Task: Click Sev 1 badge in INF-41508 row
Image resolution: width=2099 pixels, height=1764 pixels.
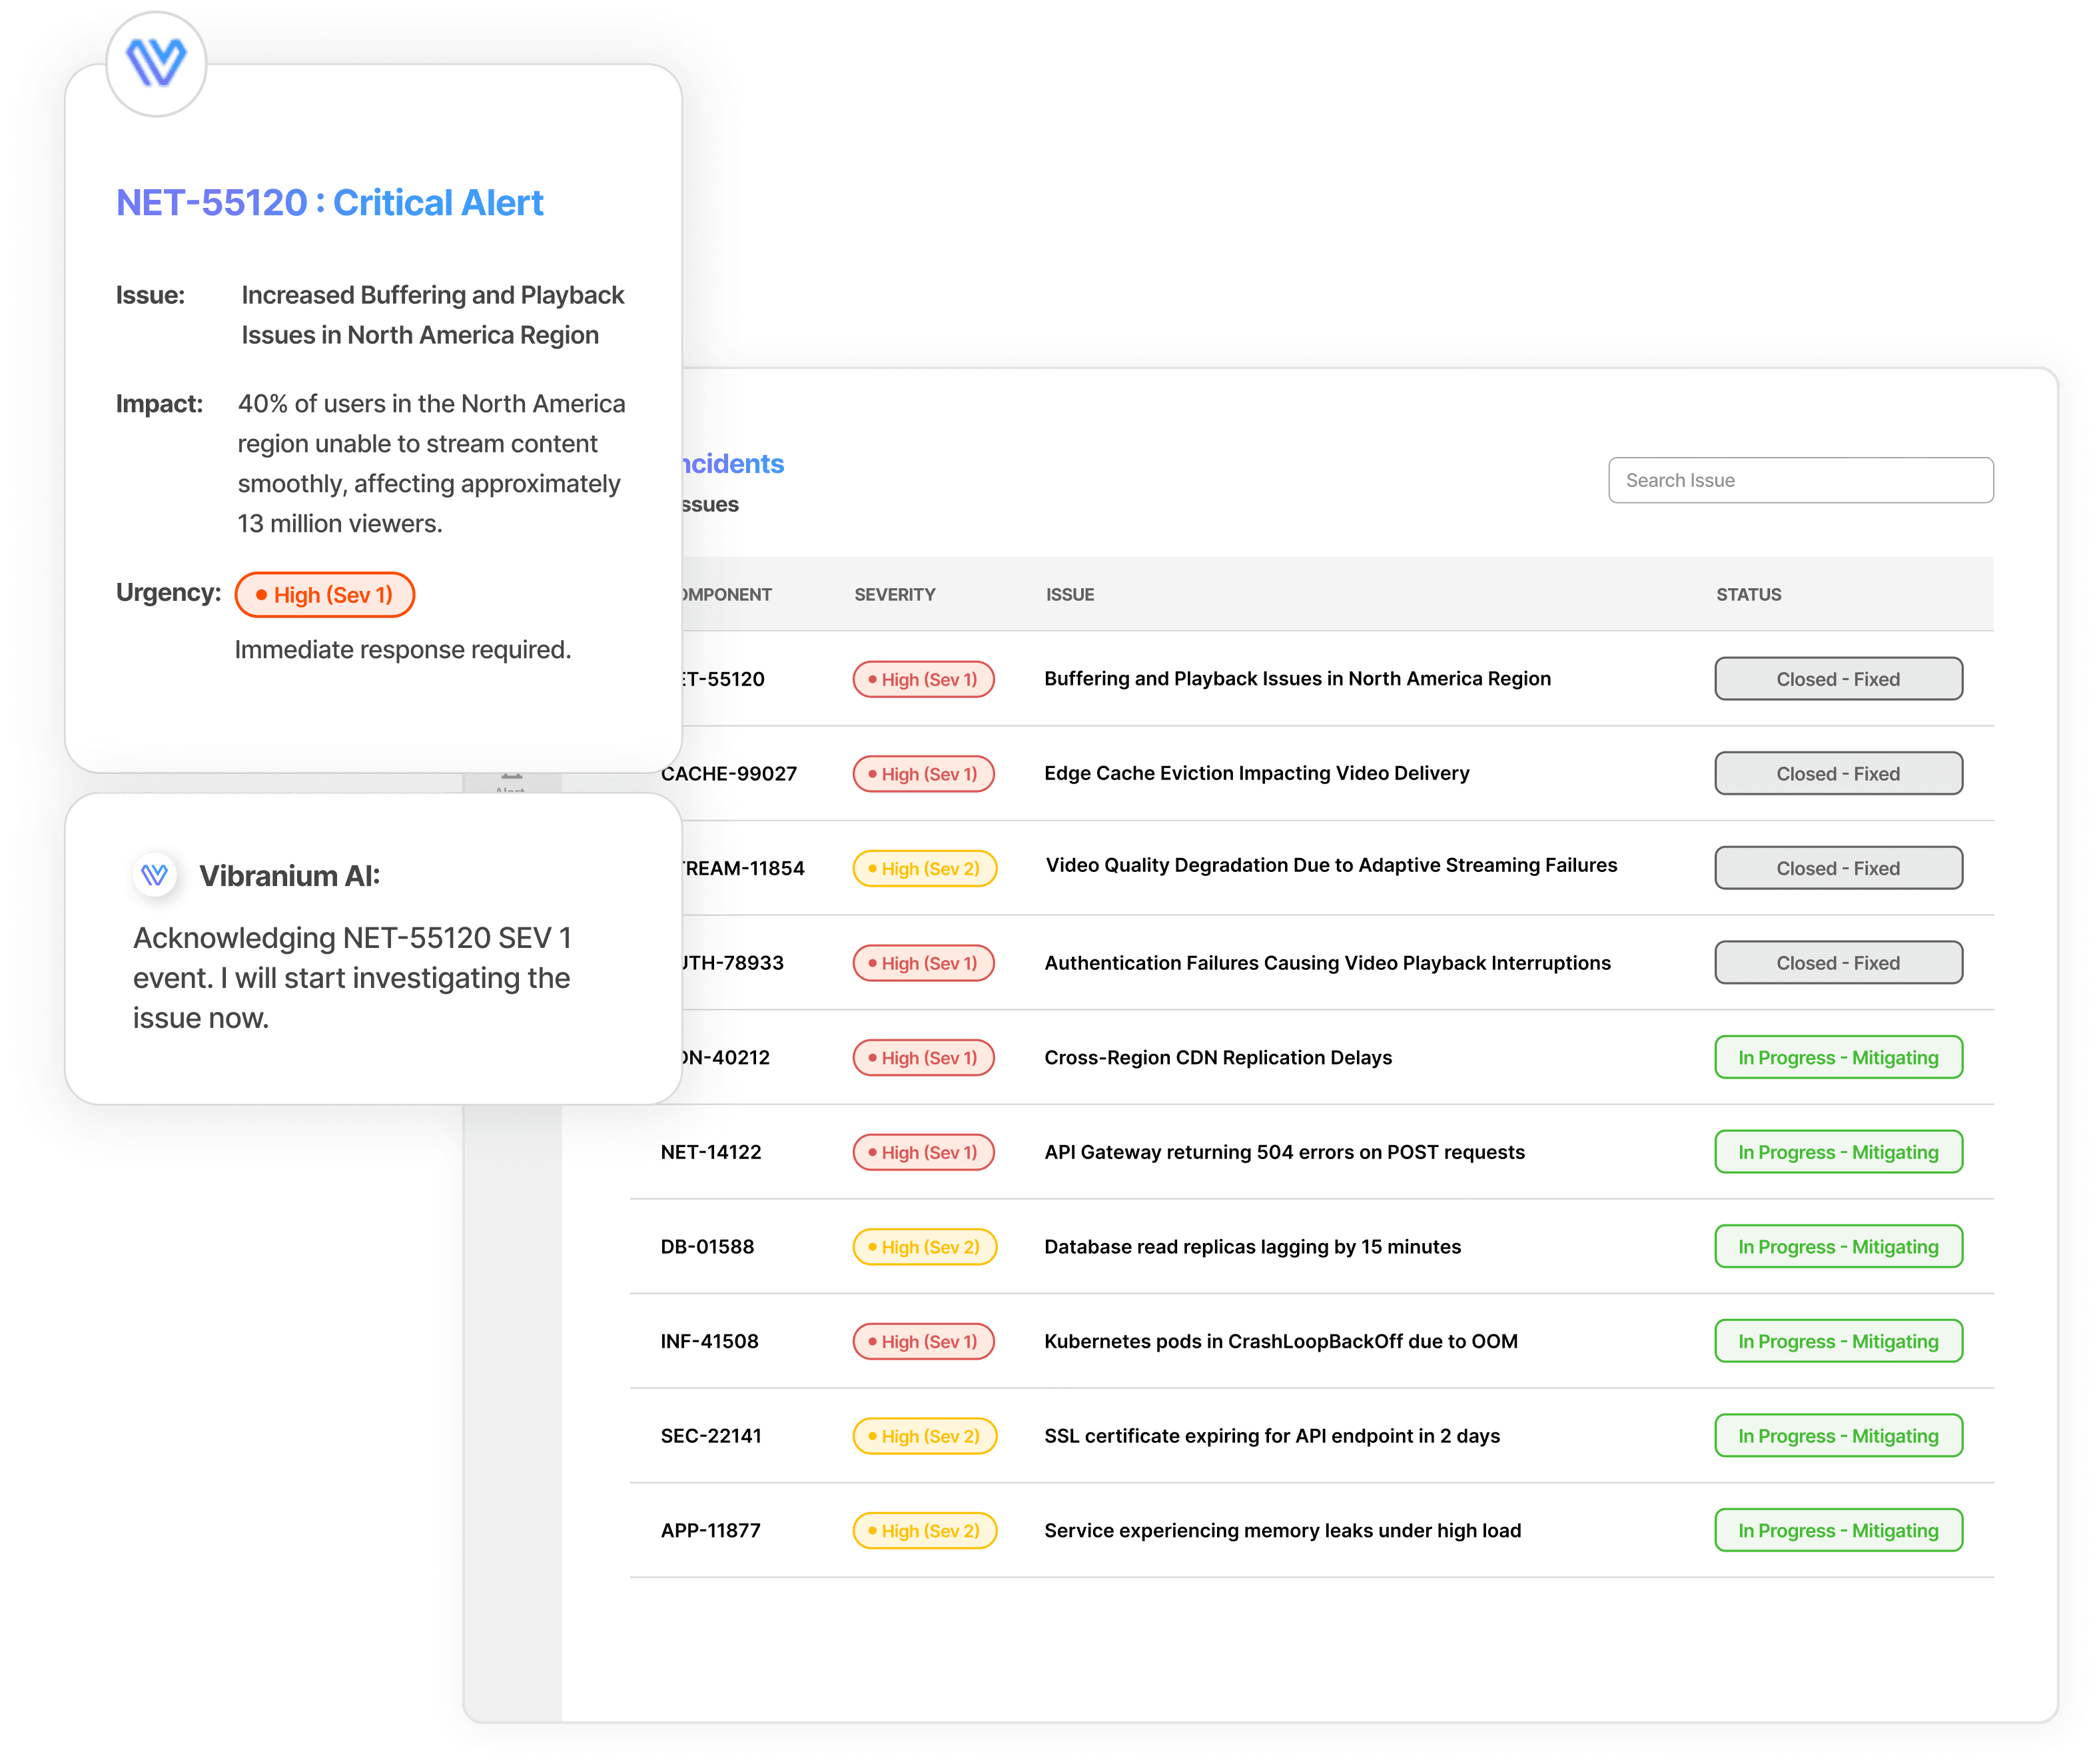Action: (x=923, y=1341)
